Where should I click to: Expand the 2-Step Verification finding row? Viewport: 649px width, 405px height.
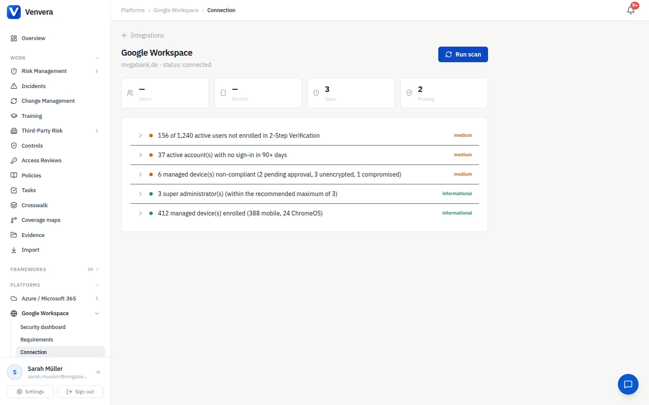(305, 136)
